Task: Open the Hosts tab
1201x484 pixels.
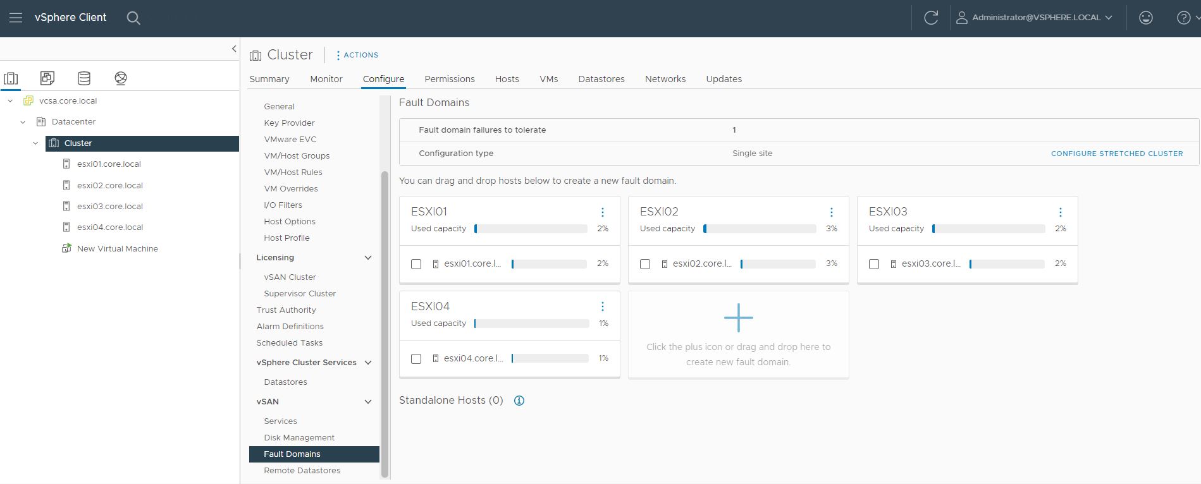Action: coord(507,79)
